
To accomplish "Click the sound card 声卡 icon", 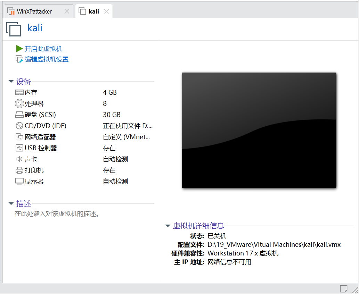I will (19, 159).
